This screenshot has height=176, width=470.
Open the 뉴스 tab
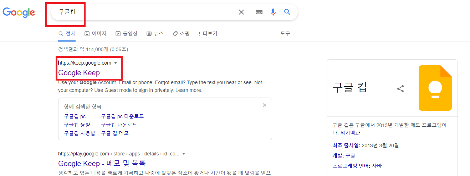coord(155,34)
